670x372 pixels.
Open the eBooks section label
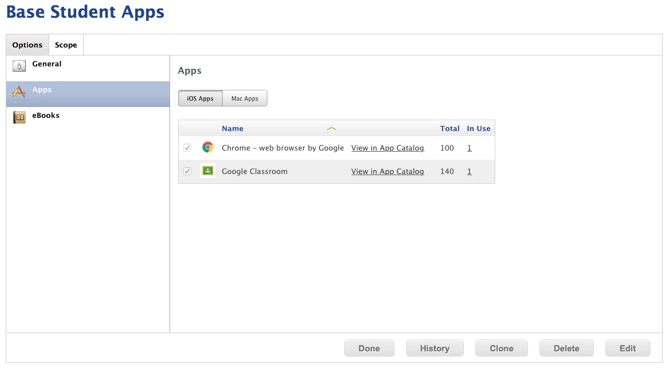46,115
